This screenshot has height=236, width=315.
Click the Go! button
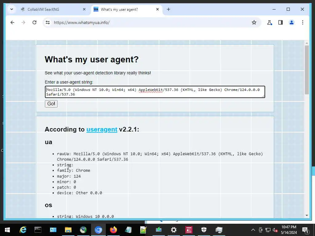pos(51,104)
